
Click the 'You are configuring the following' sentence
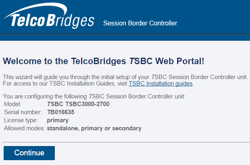coord(94,97)
